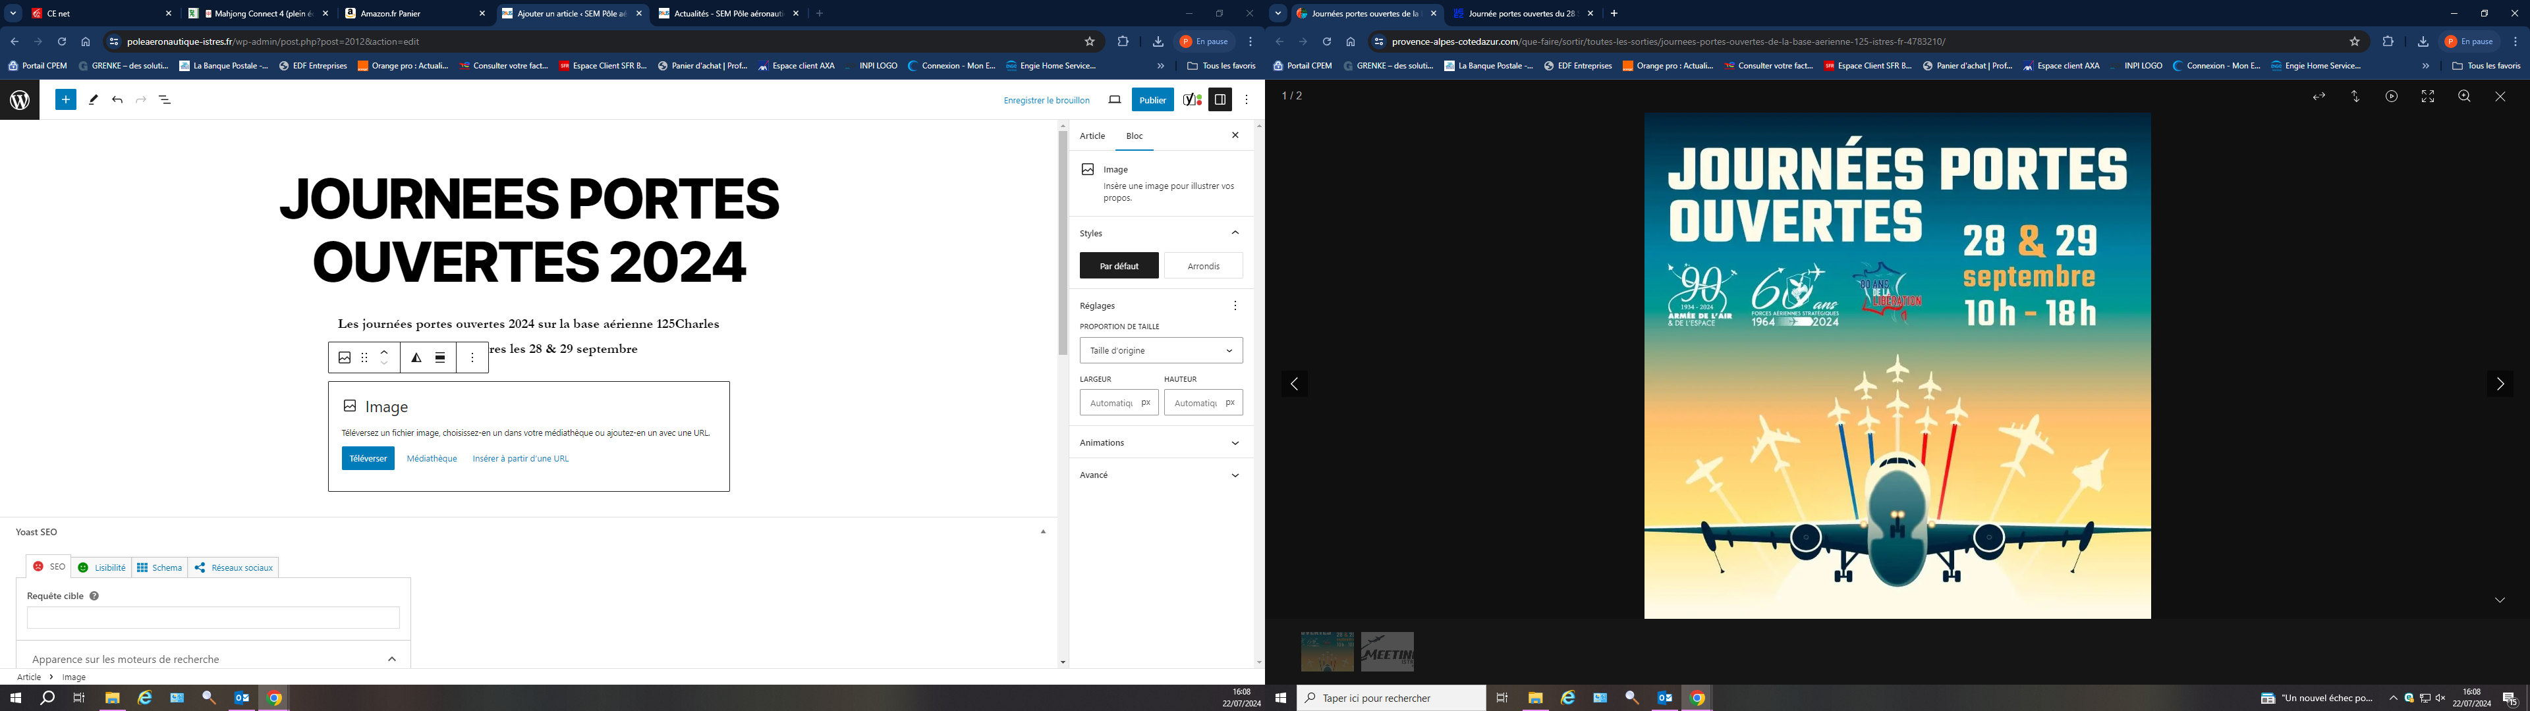The height and width of the screenshot is (711, 2530).
Task: Click Windows search box Taper ici pour rechercher
Action: pyautogui.click(x=1391, y=698)
